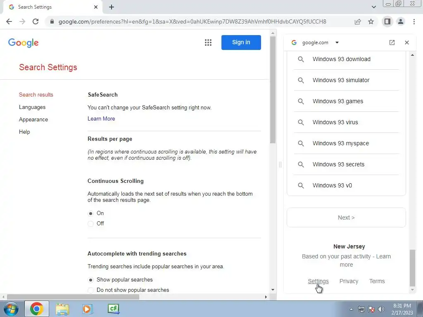The image size is (423, 317).
Task: Click the blue Sign in button
Action: coord(241,43)
